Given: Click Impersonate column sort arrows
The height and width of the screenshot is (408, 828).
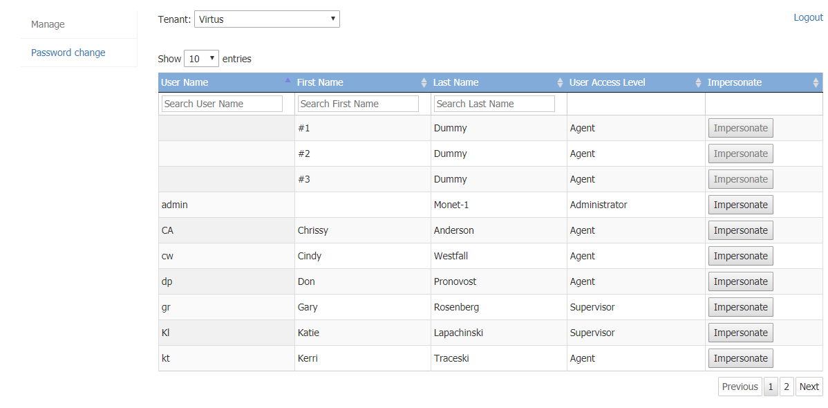Looking at the screenshot, I should [x=816, y=82].
